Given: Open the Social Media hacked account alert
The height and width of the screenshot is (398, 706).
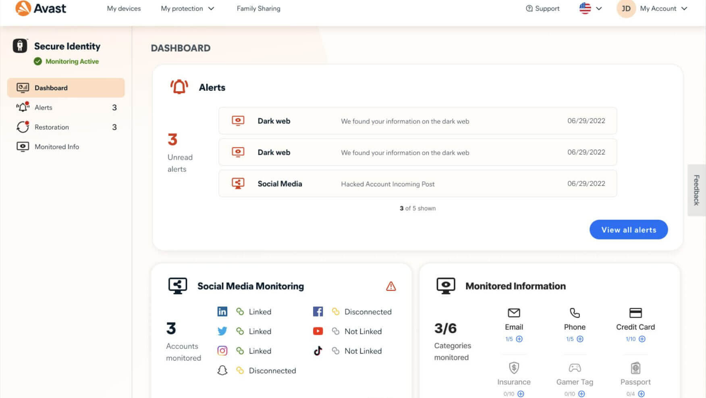Looking at the screenshot, I should click(417, 183).
